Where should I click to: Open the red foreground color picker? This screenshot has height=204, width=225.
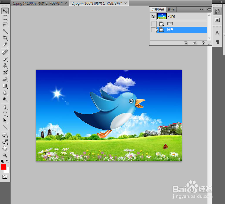coord(3,167)
